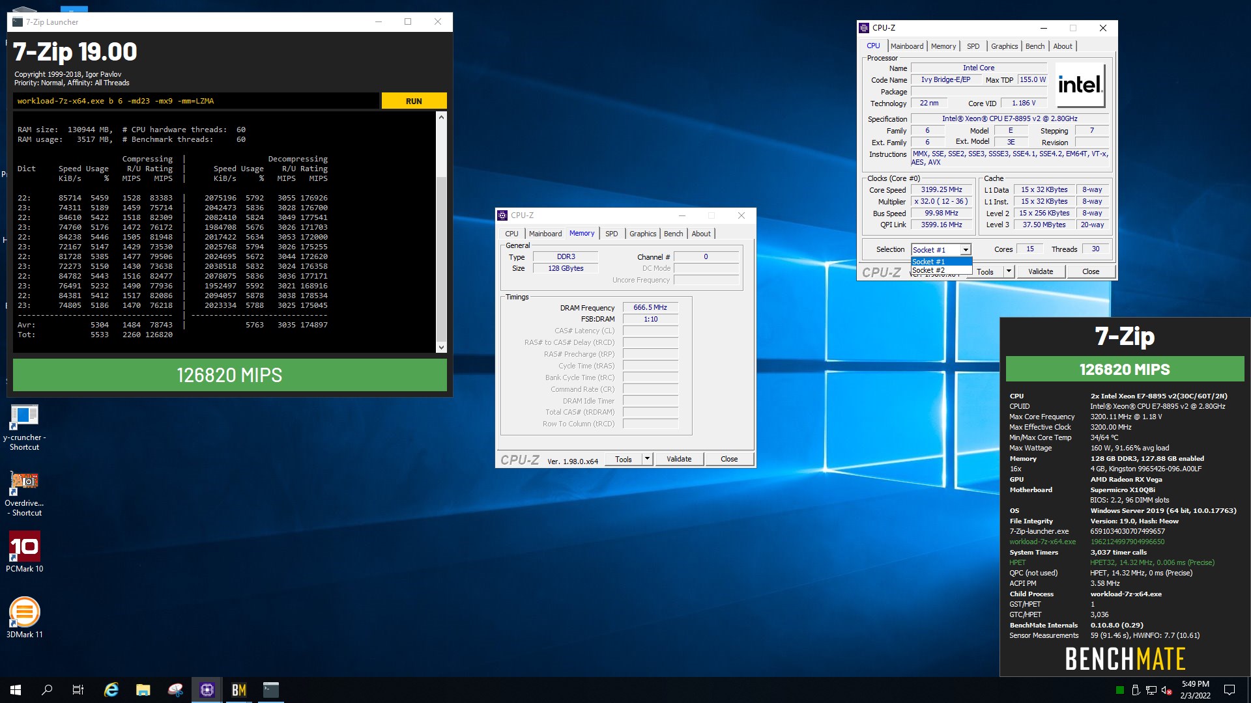Select Socket #1 in dropdown list

pos(941,262)
